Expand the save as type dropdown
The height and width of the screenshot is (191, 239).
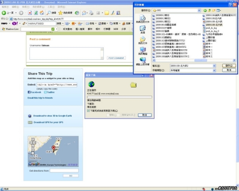pos(214,71)
